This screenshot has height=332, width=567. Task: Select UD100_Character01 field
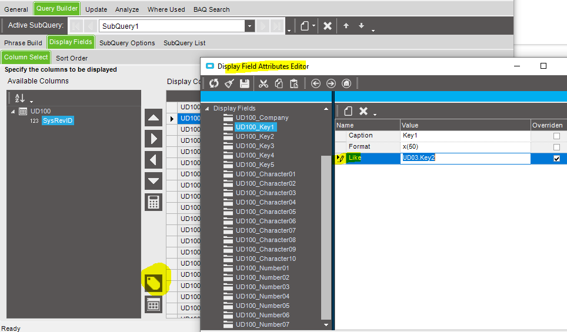(266, 174)
